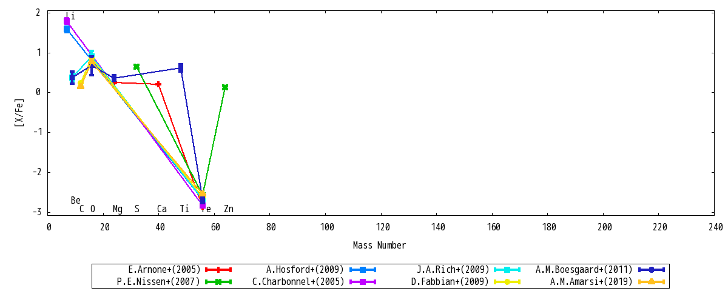Image resolution: width=728 pixels, height=291 pixels.
Task: Click the red E.Arnone+(2005) legend line
Action: pos(218,270)
